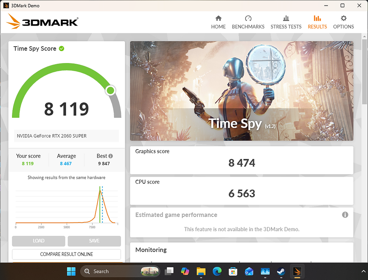Click the large 8 119 gauge score

(66, 109)
